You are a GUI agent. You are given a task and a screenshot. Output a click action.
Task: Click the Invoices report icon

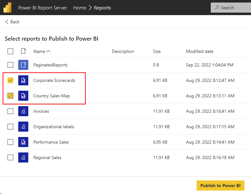(23, 111)
